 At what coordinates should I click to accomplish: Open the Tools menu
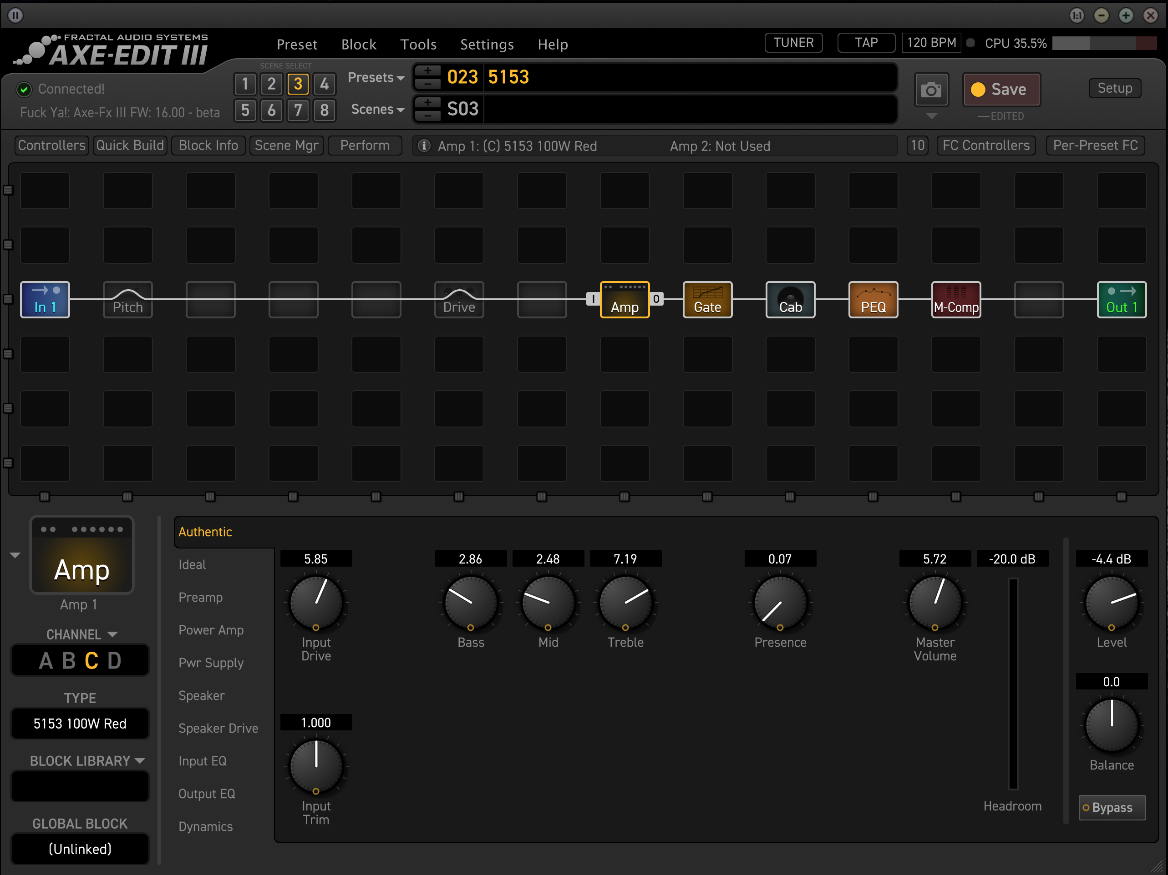coord(418,44)
